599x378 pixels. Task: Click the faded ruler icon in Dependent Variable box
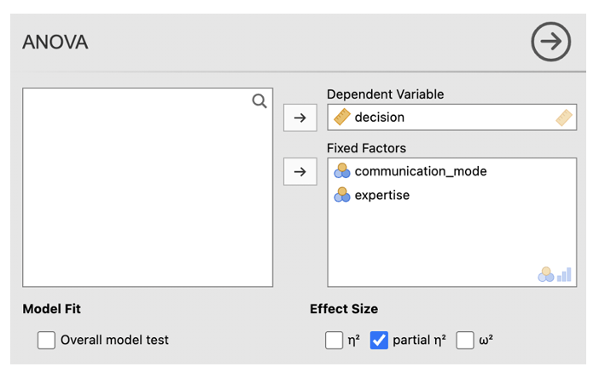click(563, 117)
